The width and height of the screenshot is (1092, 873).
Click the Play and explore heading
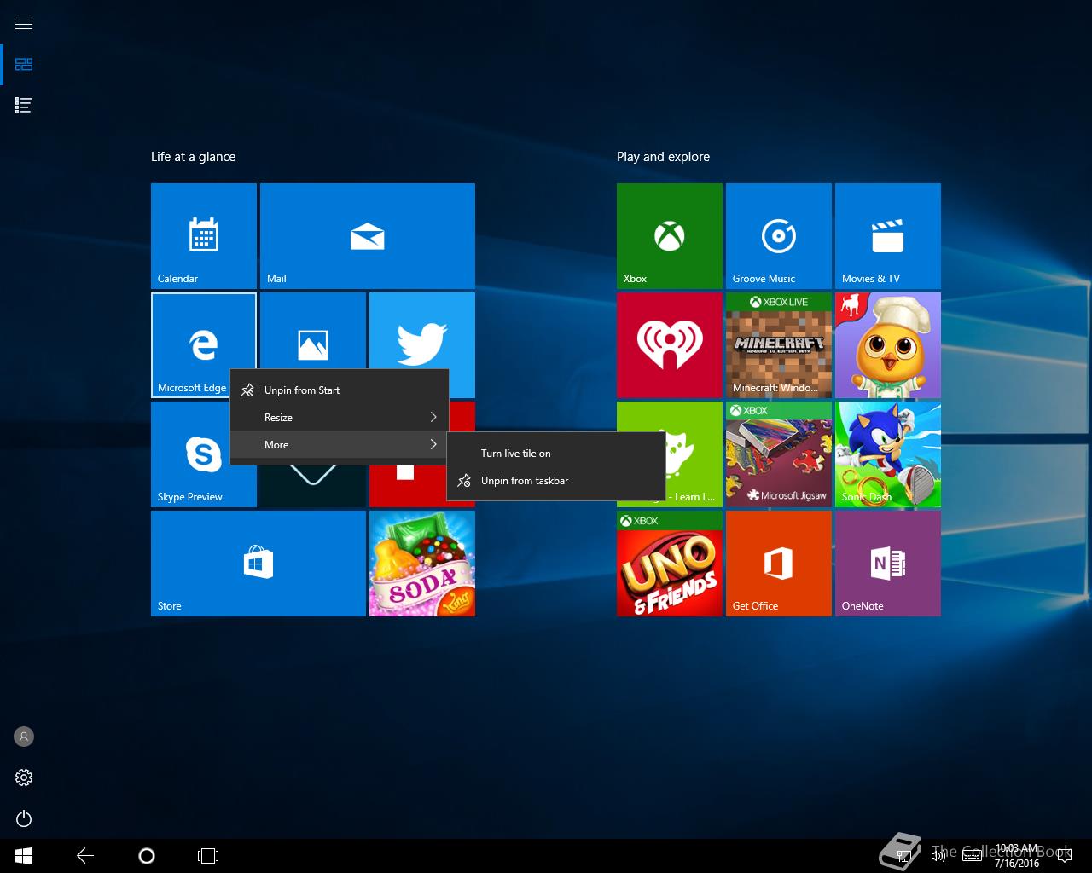663,157
